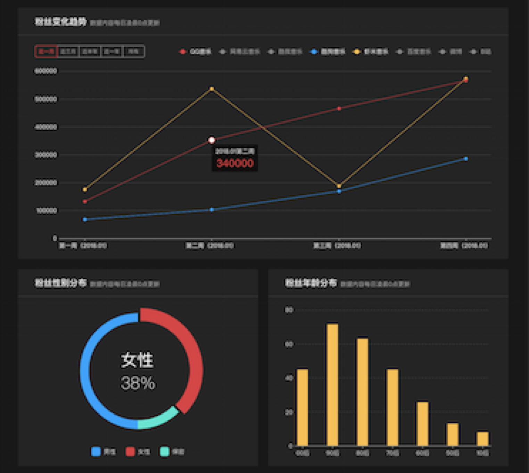Click the 第三周 x-axis label

click(337, 246)
